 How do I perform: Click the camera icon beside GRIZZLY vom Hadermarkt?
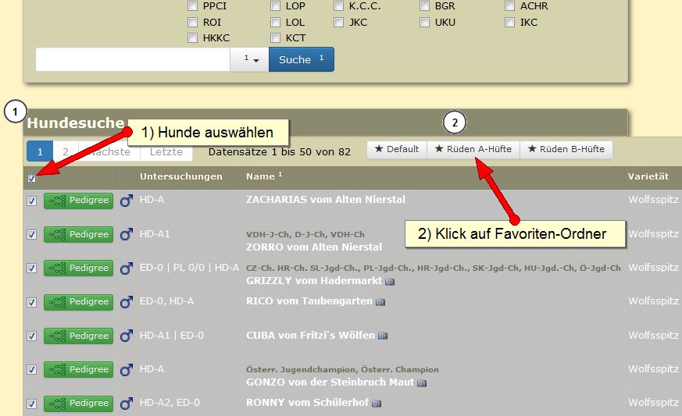390,281
